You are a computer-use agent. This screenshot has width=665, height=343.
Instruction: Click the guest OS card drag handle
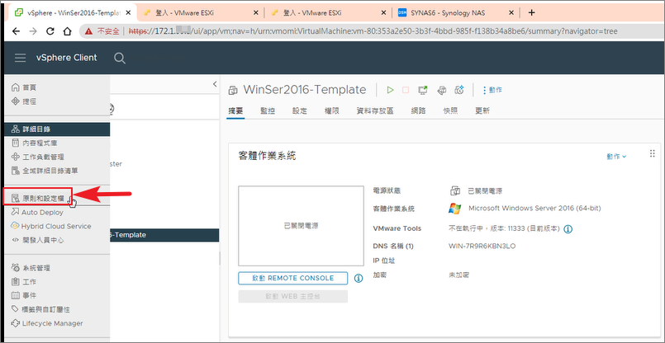(x=653, y=153)
